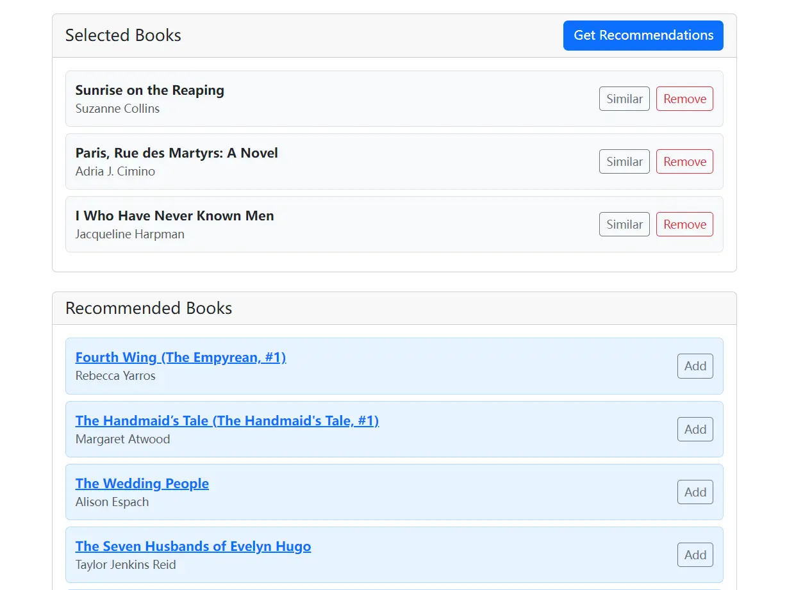The width and height of the screenshot is (787, 590).
Task: Add The Handmaid's Tale to selected books
Action: pyautogui.click(x=695, y=429)
